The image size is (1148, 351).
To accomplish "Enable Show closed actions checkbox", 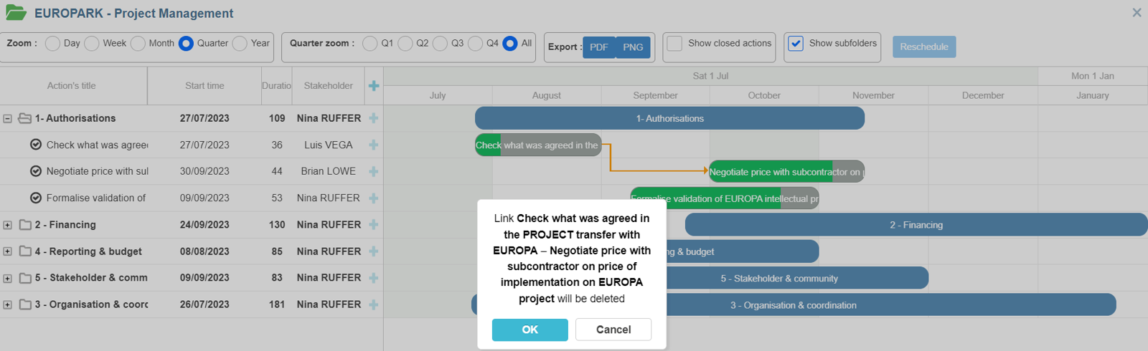I will (x=674, y=44).
